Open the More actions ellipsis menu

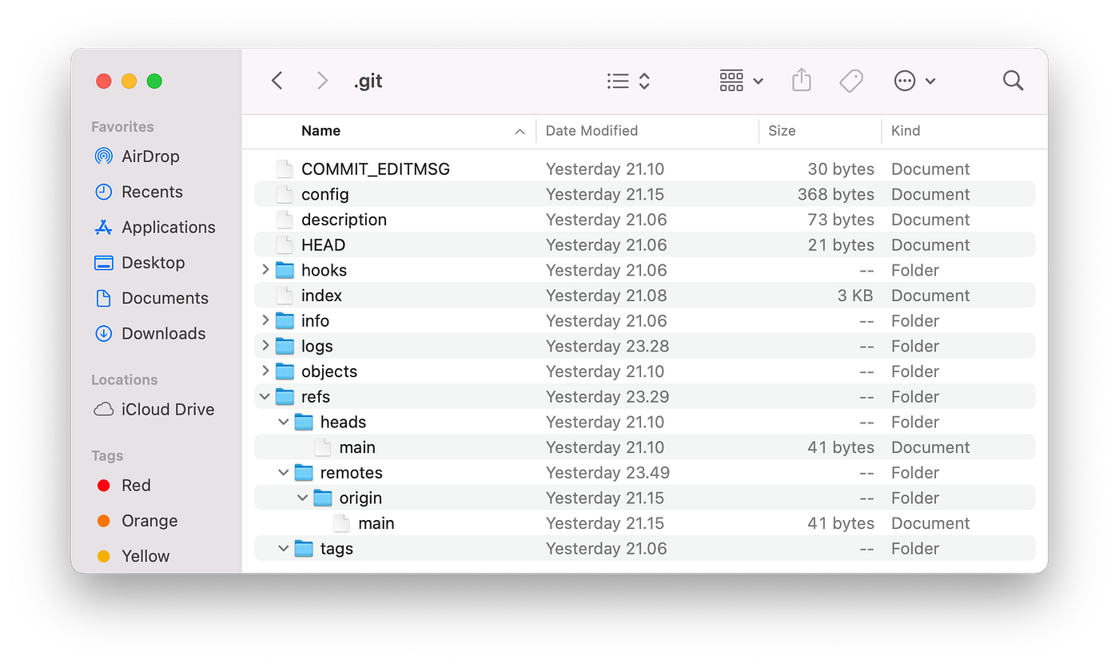pyautogui.click(x=914, y=81)
